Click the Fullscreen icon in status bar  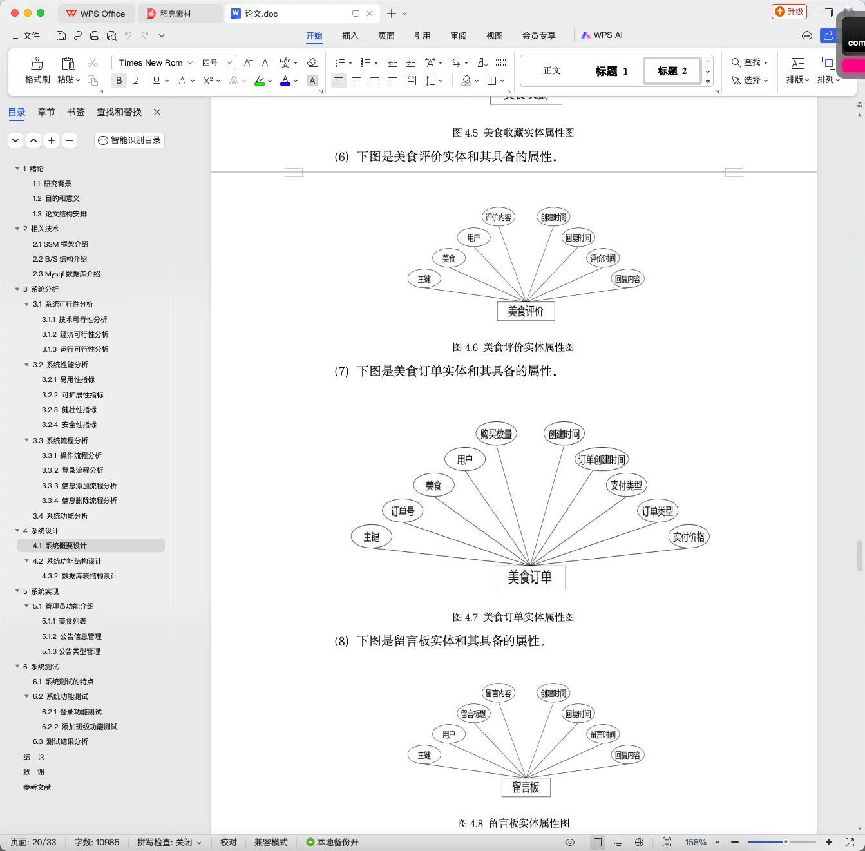[850, 842]
